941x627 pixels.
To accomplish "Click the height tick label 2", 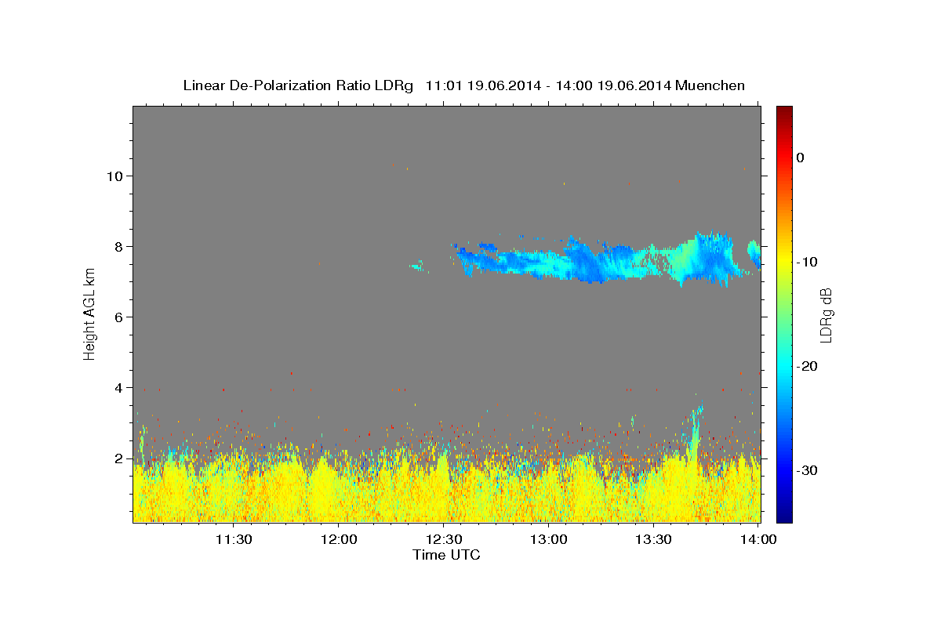I will coord(119,458).
